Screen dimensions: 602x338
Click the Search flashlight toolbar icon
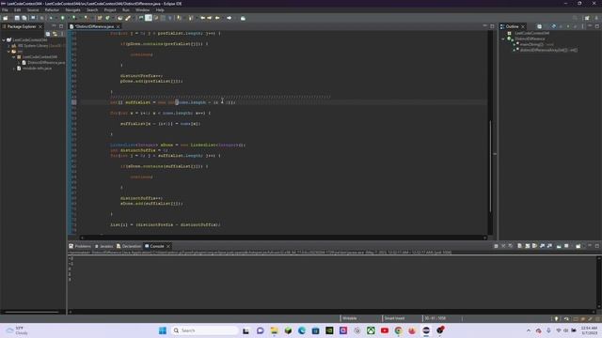tap(128, 18)
